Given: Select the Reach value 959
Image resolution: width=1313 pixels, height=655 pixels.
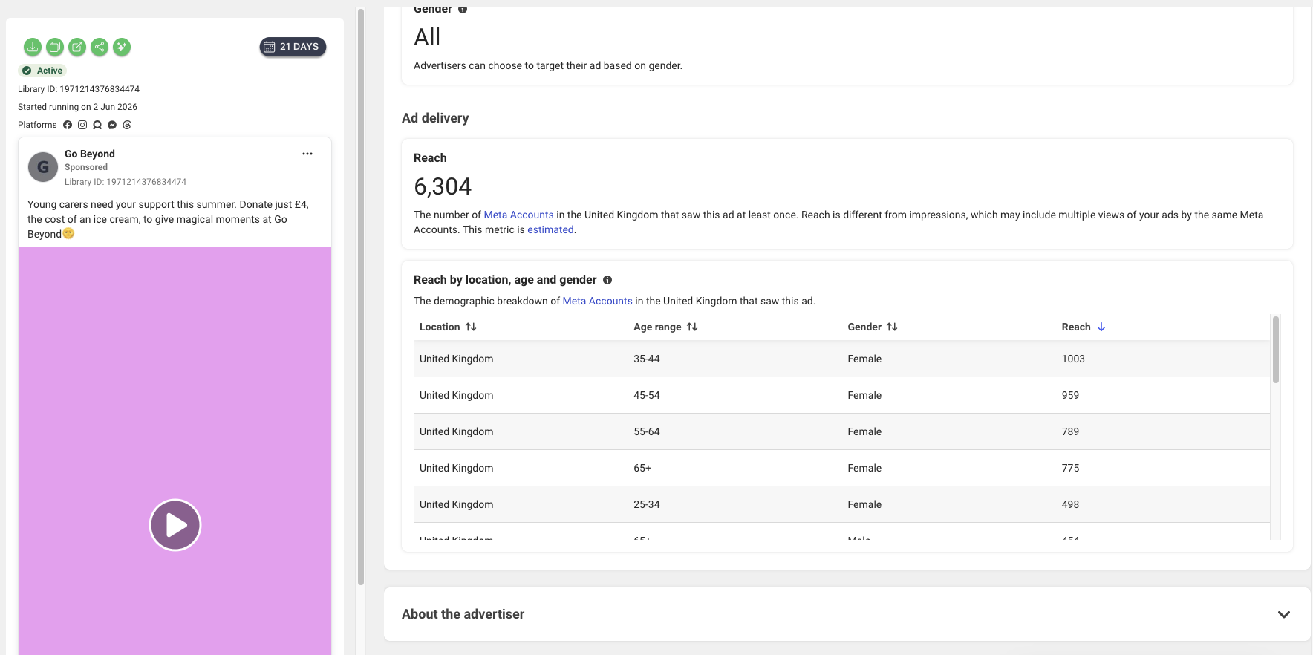Looking at the screenshot, I should [1070, 395].
